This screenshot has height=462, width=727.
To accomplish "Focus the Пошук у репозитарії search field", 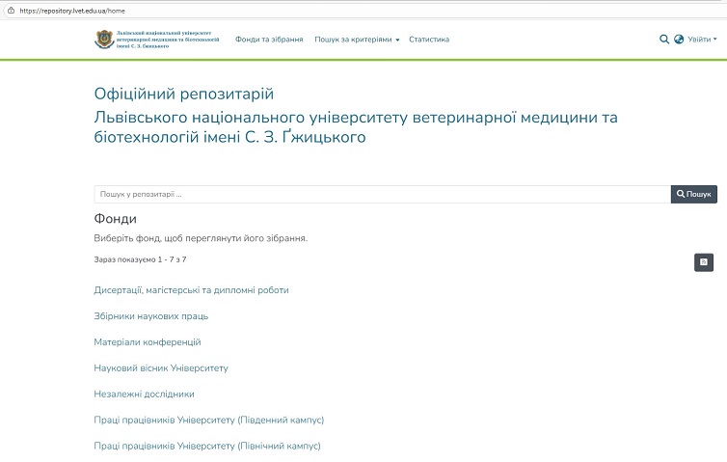I will click(x=383, y=194).
